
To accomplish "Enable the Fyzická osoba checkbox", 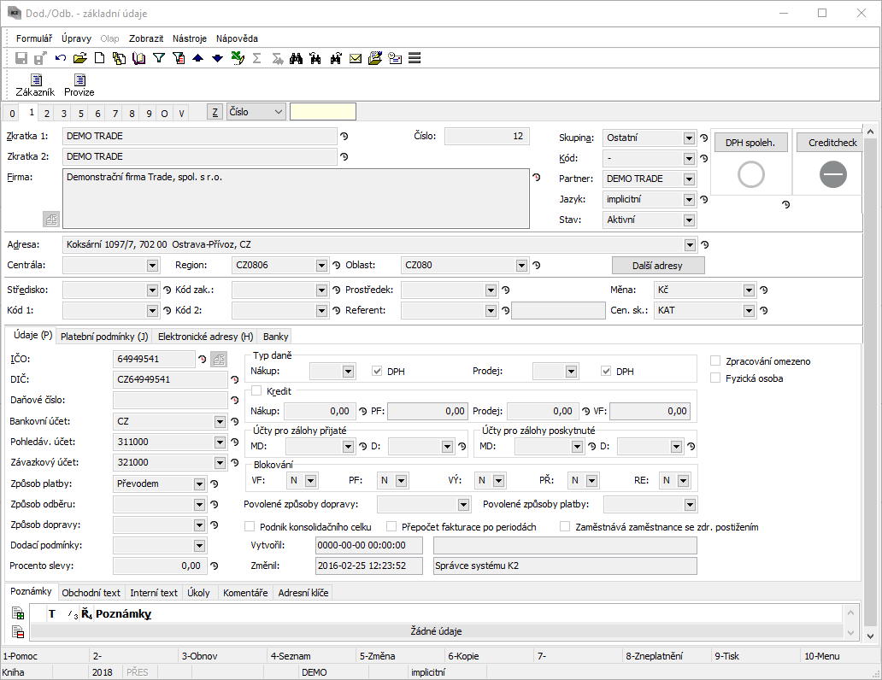I will (716, 378).
